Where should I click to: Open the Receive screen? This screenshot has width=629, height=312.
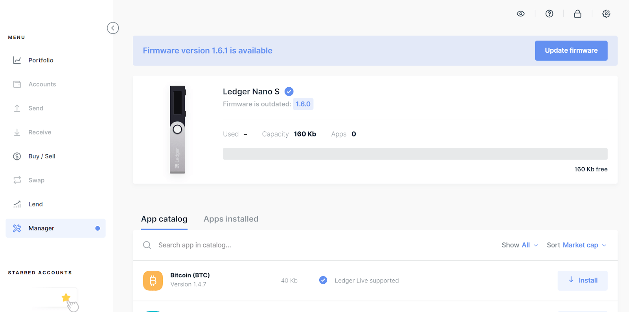pos(40,132)
